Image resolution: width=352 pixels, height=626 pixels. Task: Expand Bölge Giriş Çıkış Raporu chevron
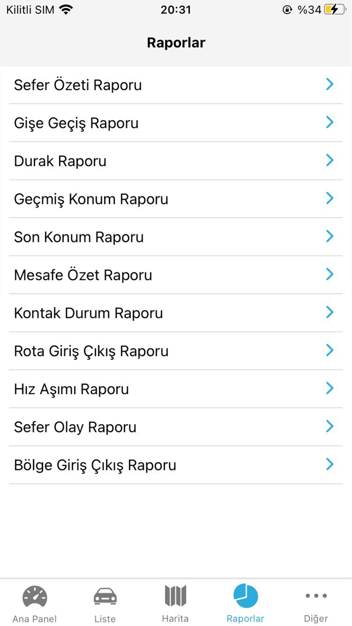tap(329, 464)
